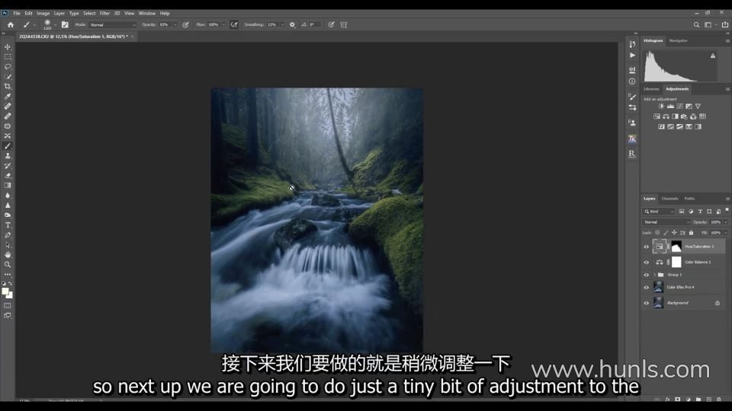Hide the Background layer
Image resolution: width=732 pixels, height=411 pixels.
click(647, 303)
